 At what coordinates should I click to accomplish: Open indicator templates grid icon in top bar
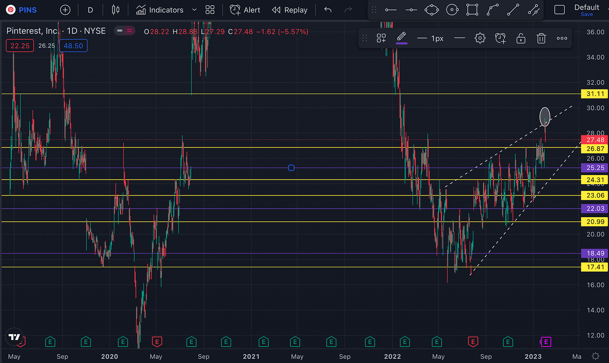click(210, 10)
